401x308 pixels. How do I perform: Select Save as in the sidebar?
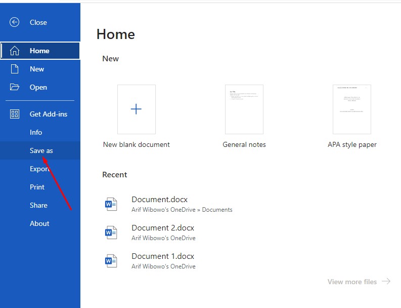(41, 150)
